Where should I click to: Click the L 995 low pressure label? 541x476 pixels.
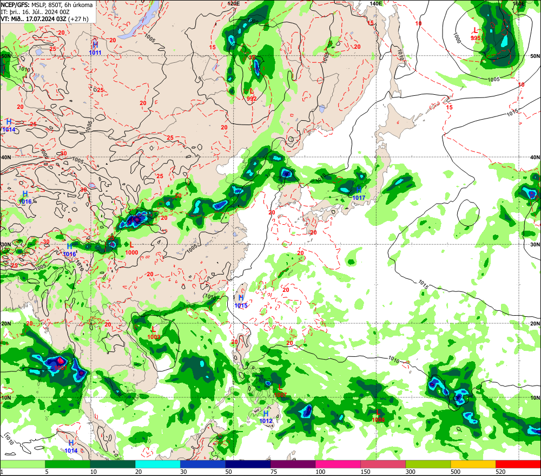pyautogui.click(x=476, y=34)
